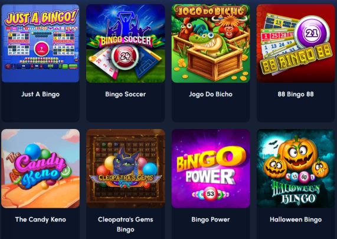Click the large pumpkin on Halloween Bingo
Screen dimensions: 337x239
pos(298,154)
